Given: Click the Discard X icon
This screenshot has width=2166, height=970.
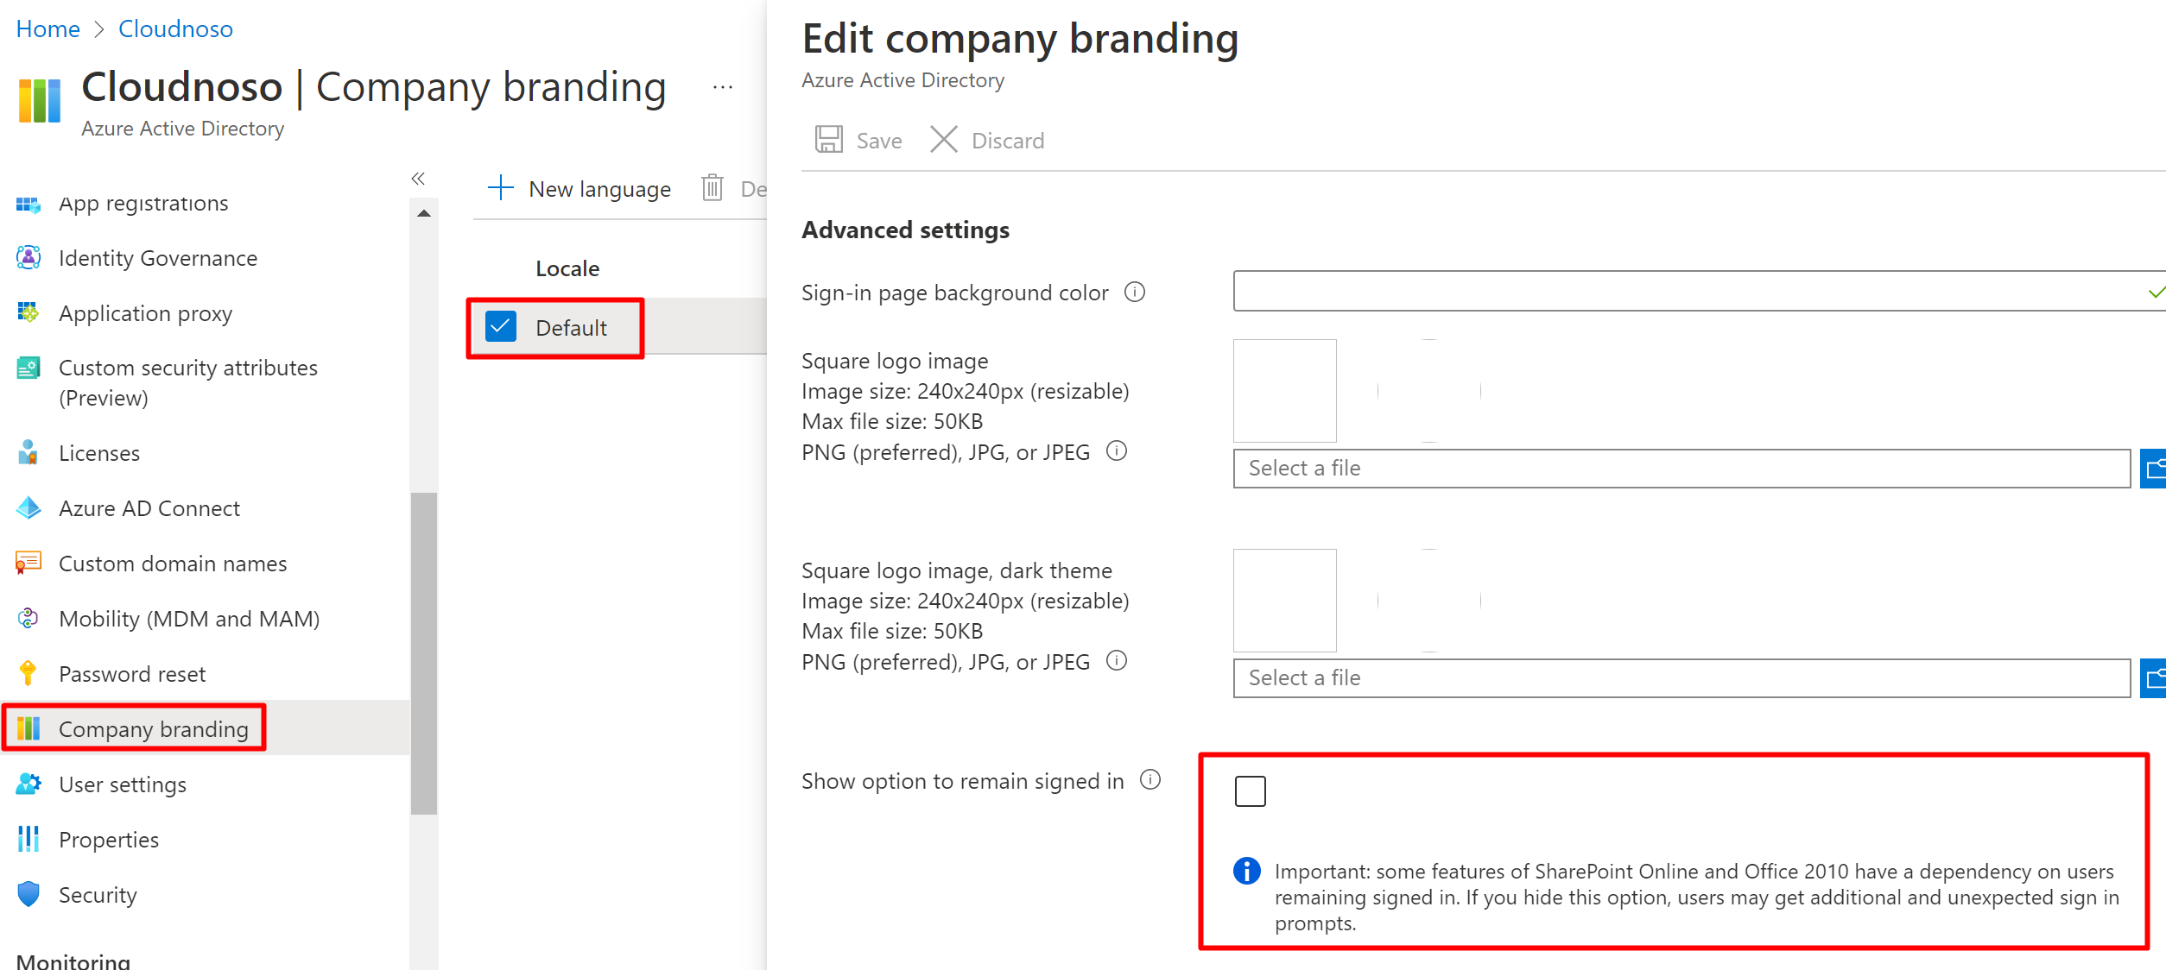Looking at the screenshot, I should [x=943, y=140].
